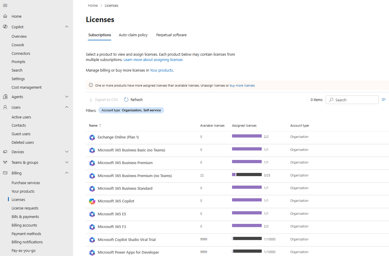Expand the Devices navigation section
389x256 pixels.
(x=67, y=152)
